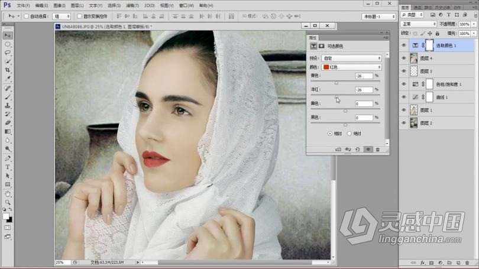The height and width of the screenshot is (269, 479).
Task: Select the Spot Healing Brush tool
Action: pos(8,89)
